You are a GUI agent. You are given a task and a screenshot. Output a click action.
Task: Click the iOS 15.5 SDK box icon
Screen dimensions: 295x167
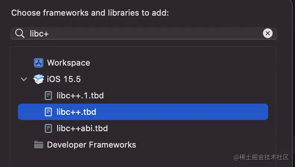pyautogui.click(x=39, y=79)
